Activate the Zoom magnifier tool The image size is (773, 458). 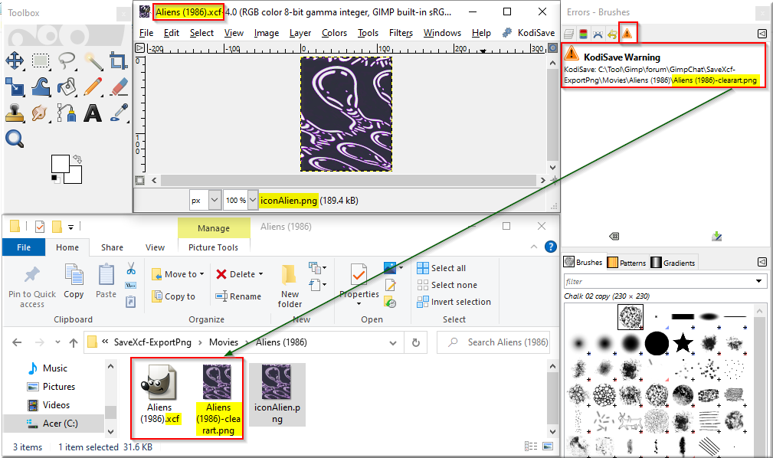pos(15,139)
